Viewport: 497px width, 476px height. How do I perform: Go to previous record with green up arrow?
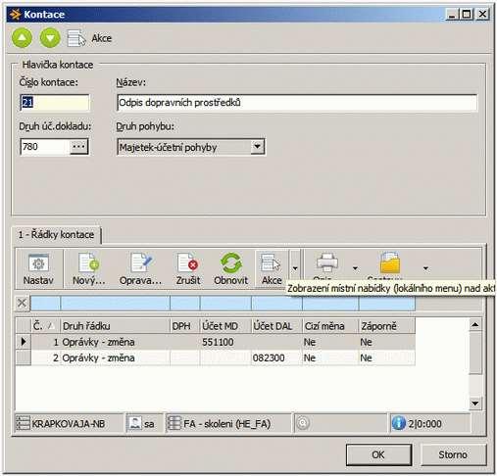(22, 38)
